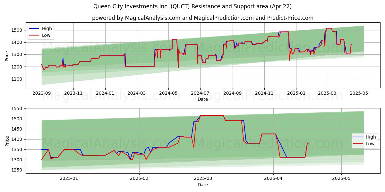The image size is (385, 192).
Task: Click the '2025-05' tick label on the top chart
Action: click(x=359, y=93)
